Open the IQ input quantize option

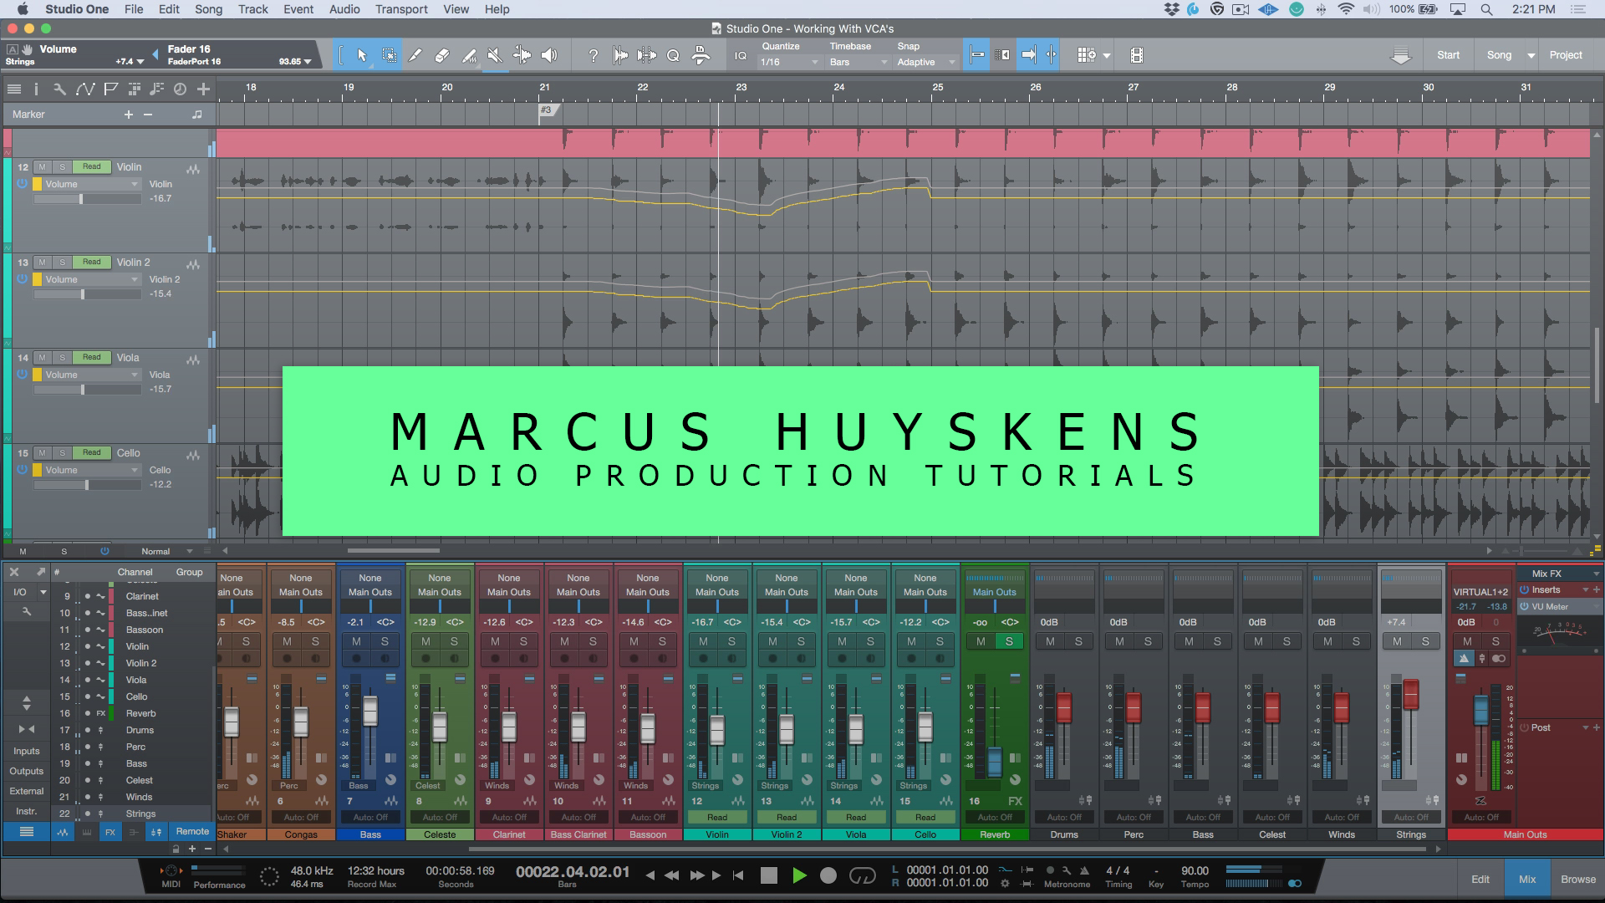[740, 55]
